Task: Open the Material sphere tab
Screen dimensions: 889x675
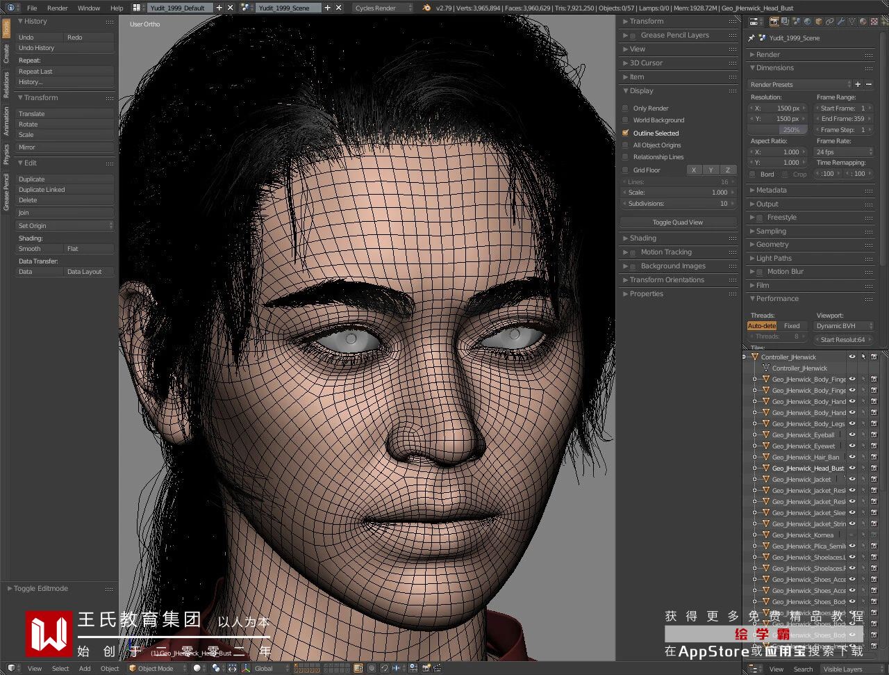Action: click(863, 22)
